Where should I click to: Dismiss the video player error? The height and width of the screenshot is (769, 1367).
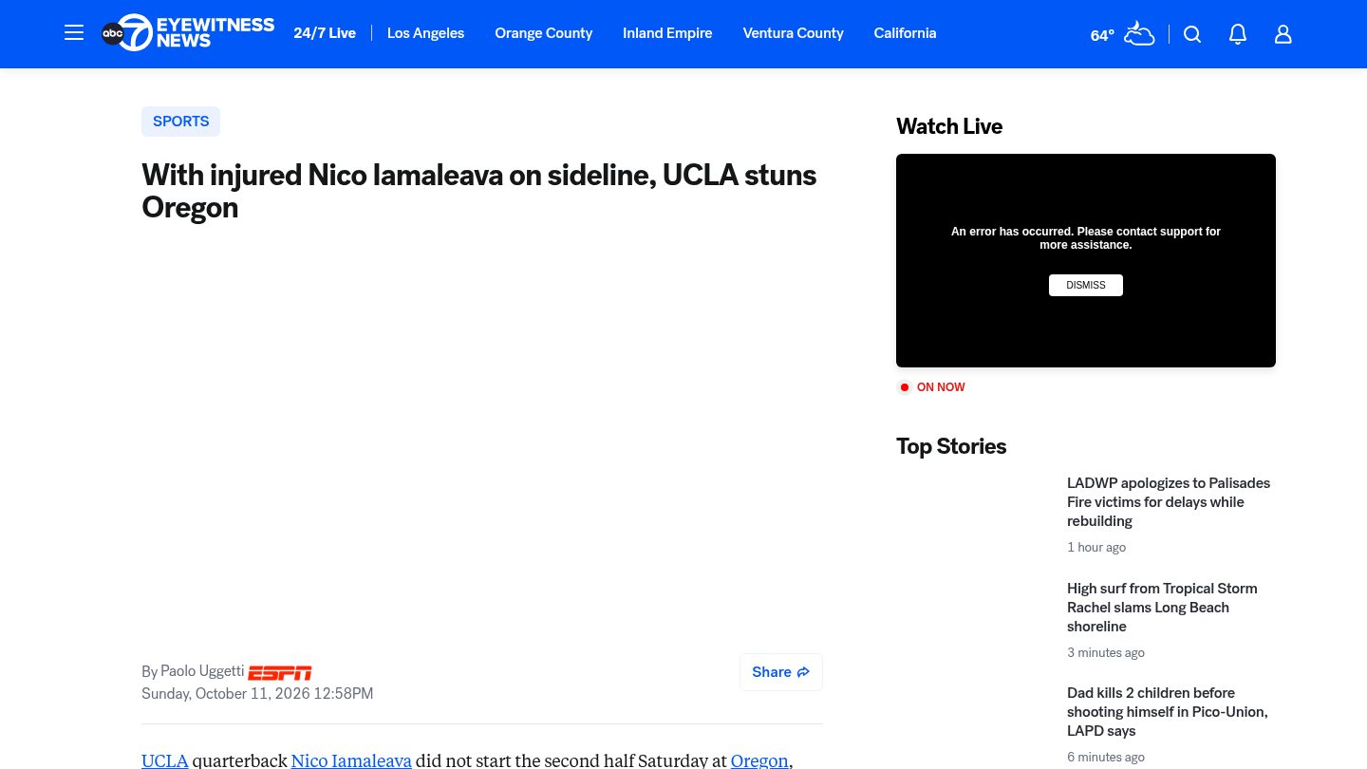point(1086,285)
